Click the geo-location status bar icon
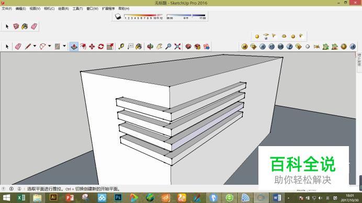 (x=4, y=189)
